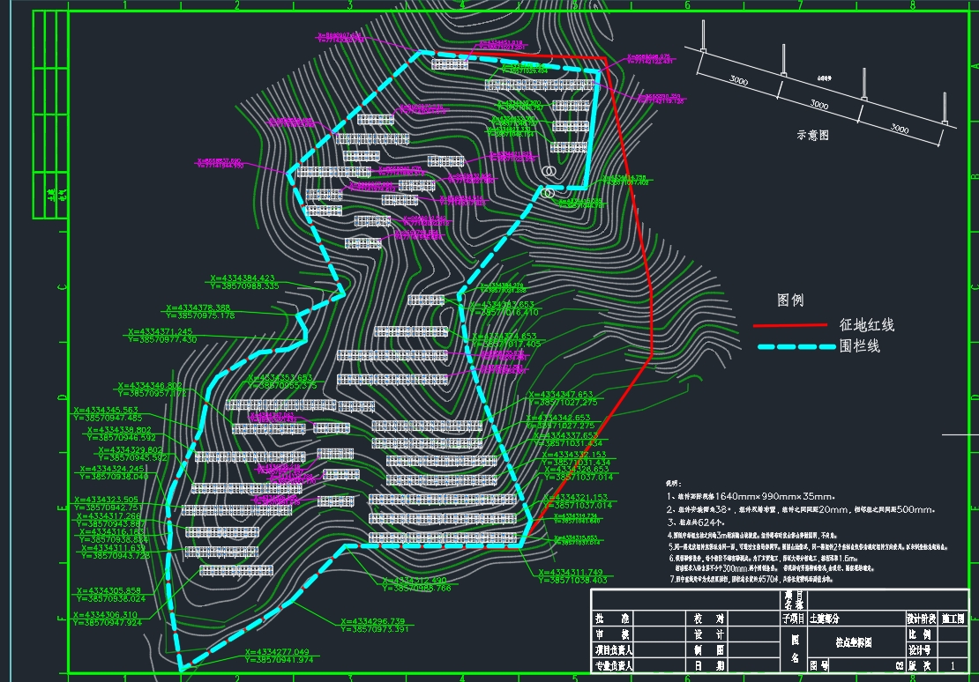Screen dimensions: 979x682
Task: Select the 比例 cell
Action: coord(921,634)
